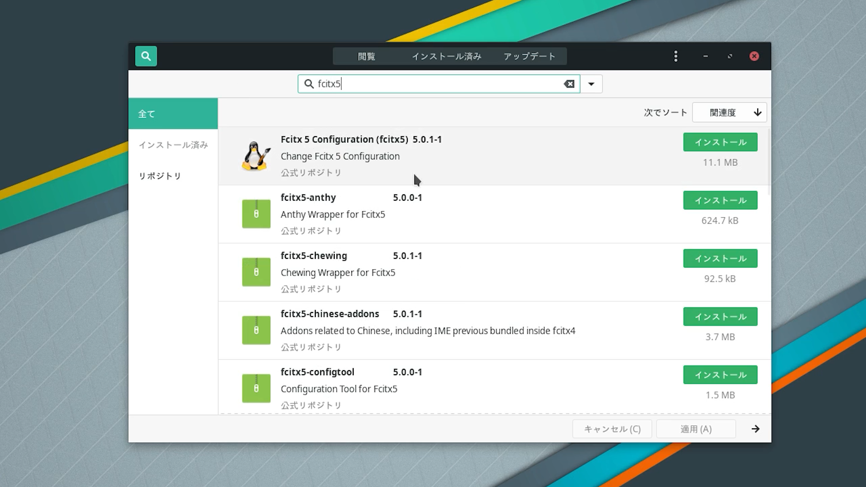
Task: Switch to the 閲覧 tab
Action: [366, 56]
